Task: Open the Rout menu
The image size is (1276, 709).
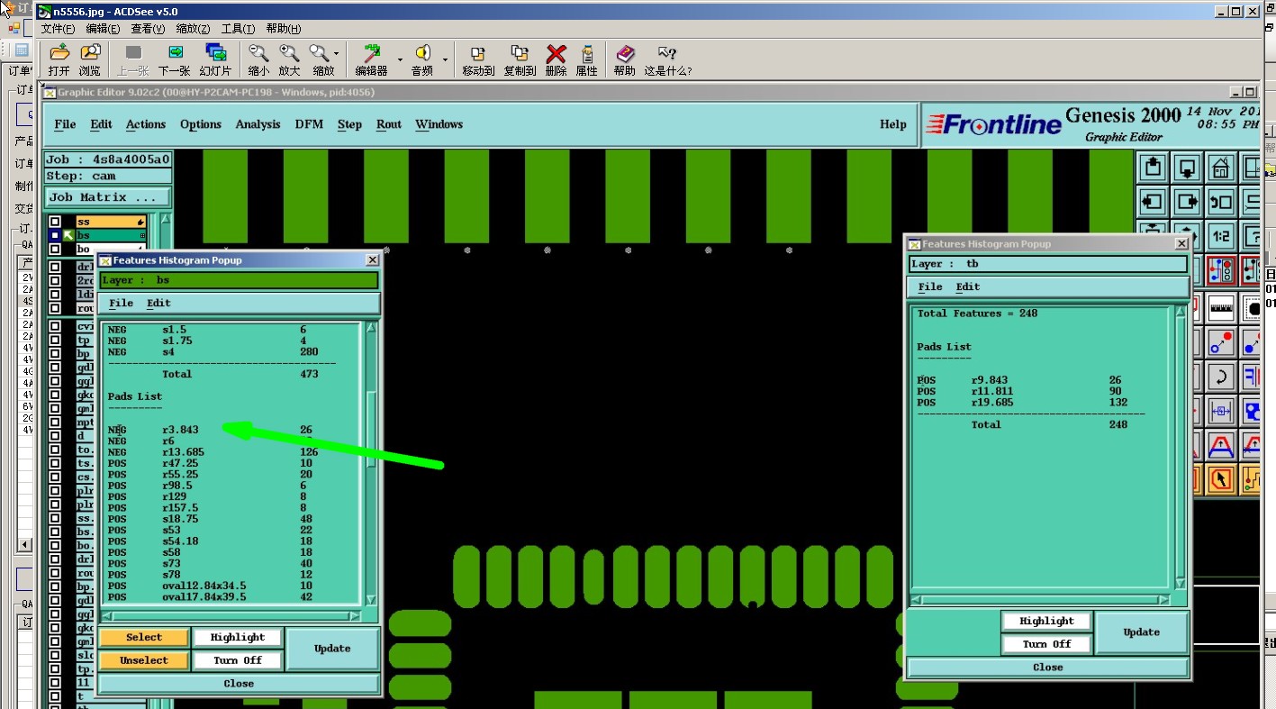Action: point(389,124)
